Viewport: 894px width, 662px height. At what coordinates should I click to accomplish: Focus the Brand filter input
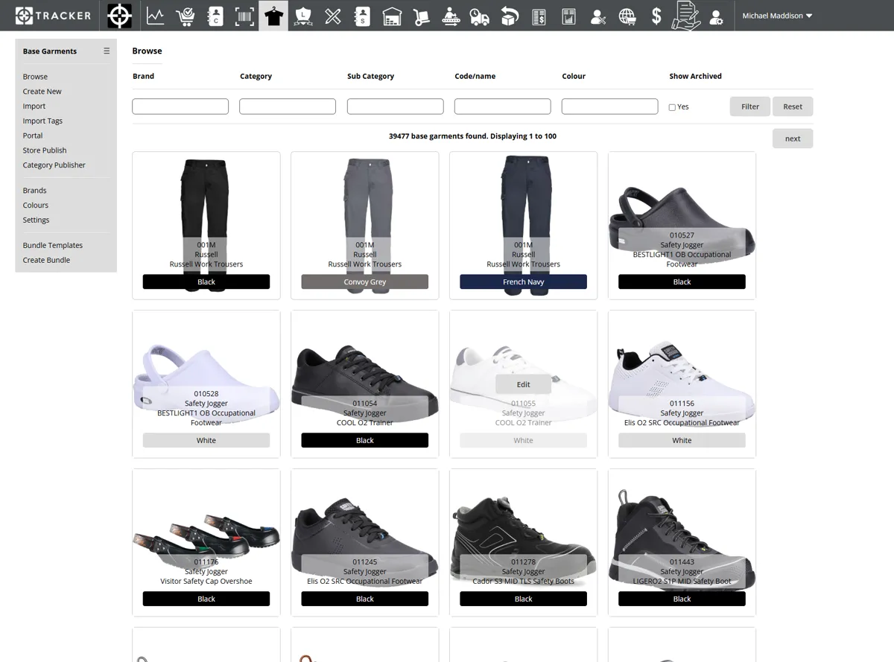180,106
